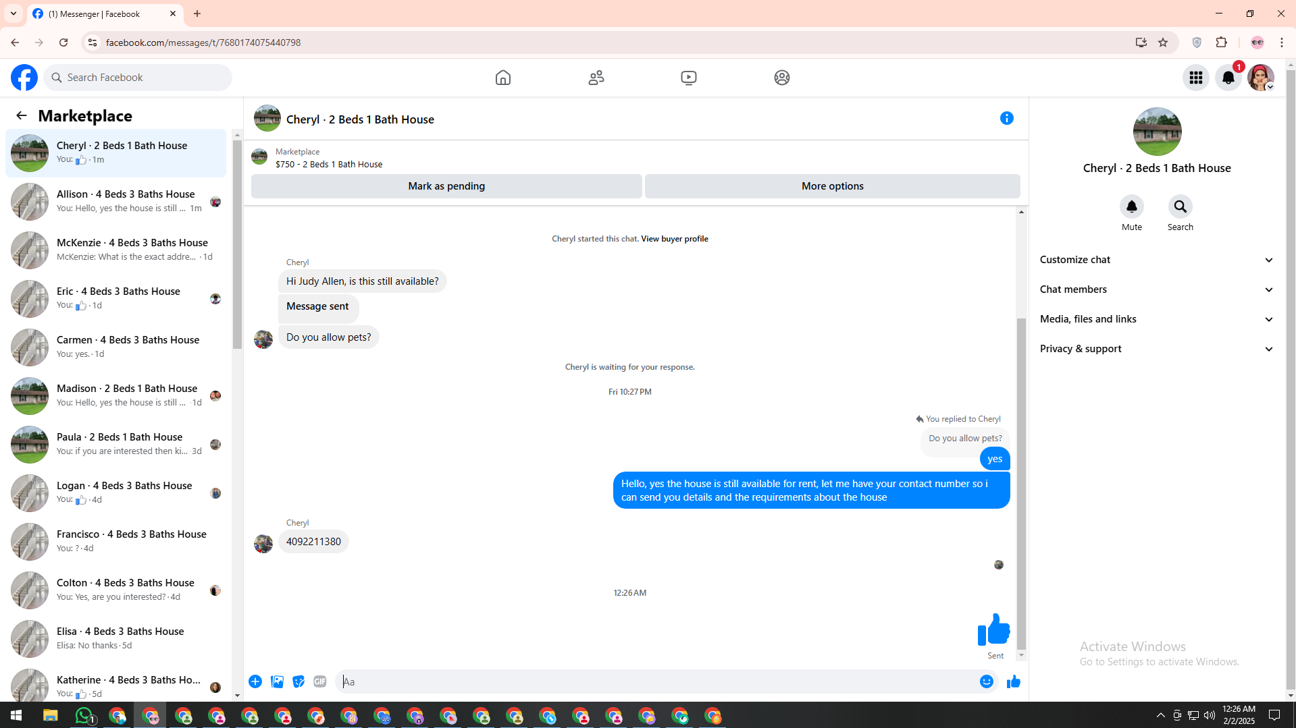Click the conversation list scrollbar

237,243
